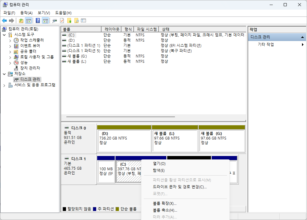
Task: Click the 성능 performance icon
Action: click(16, 63)
